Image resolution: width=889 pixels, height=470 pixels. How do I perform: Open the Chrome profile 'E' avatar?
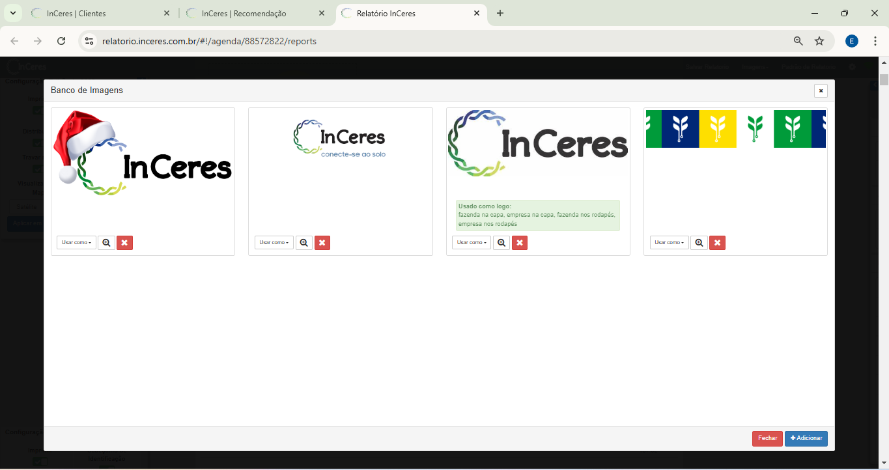tap(852, 41)
